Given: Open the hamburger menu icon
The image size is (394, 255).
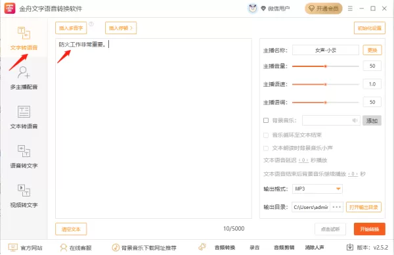Looking at the screenshot, I should (350, 9).
